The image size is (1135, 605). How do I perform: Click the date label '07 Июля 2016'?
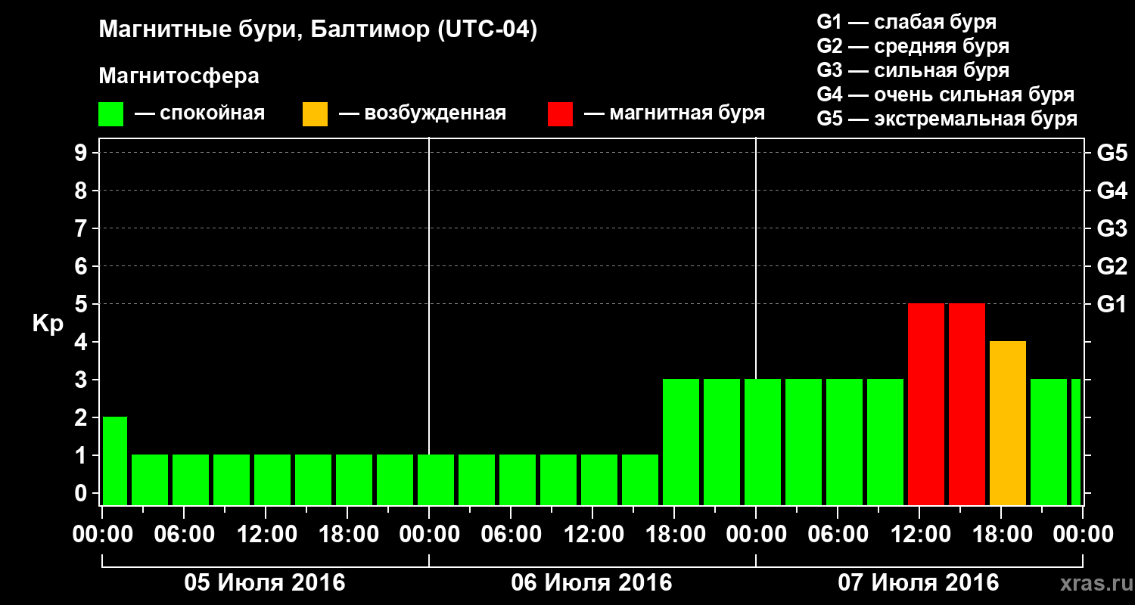point(919,583)
